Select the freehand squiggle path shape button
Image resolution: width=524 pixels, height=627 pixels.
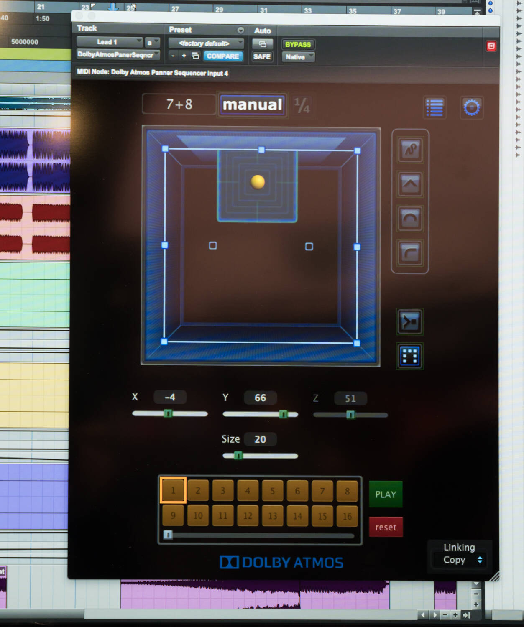410,150
